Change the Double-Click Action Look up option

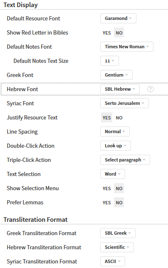116,146
